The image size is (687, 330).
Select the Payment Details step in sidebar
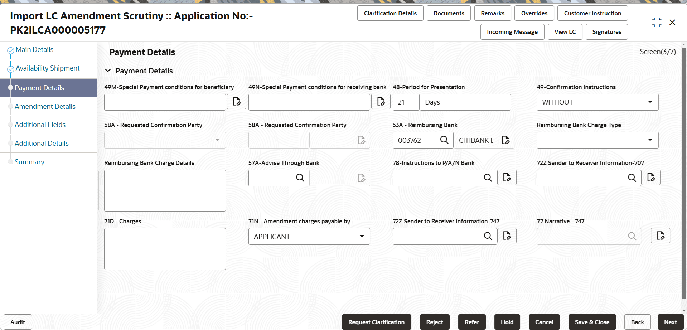pyautogui.click(x=39, y=88)
